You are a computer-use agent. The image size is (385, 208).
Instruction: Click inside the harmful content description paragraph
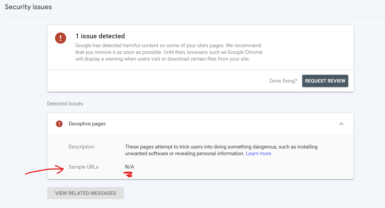coord(169,52)
